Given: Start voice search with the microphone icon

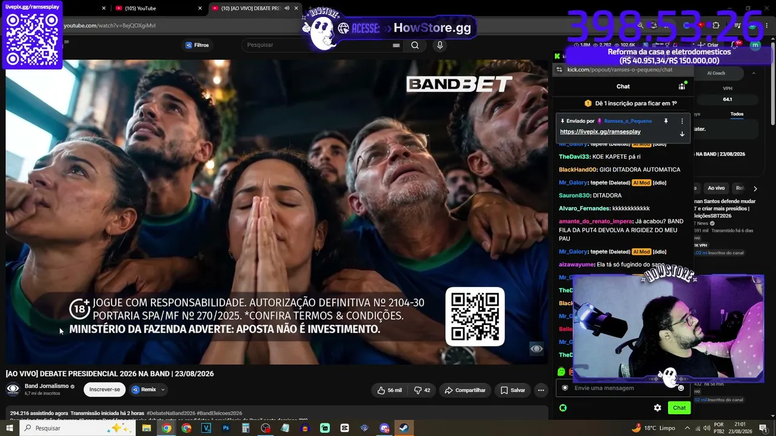Looking at the screenshot, I should [x=440, y=45].
